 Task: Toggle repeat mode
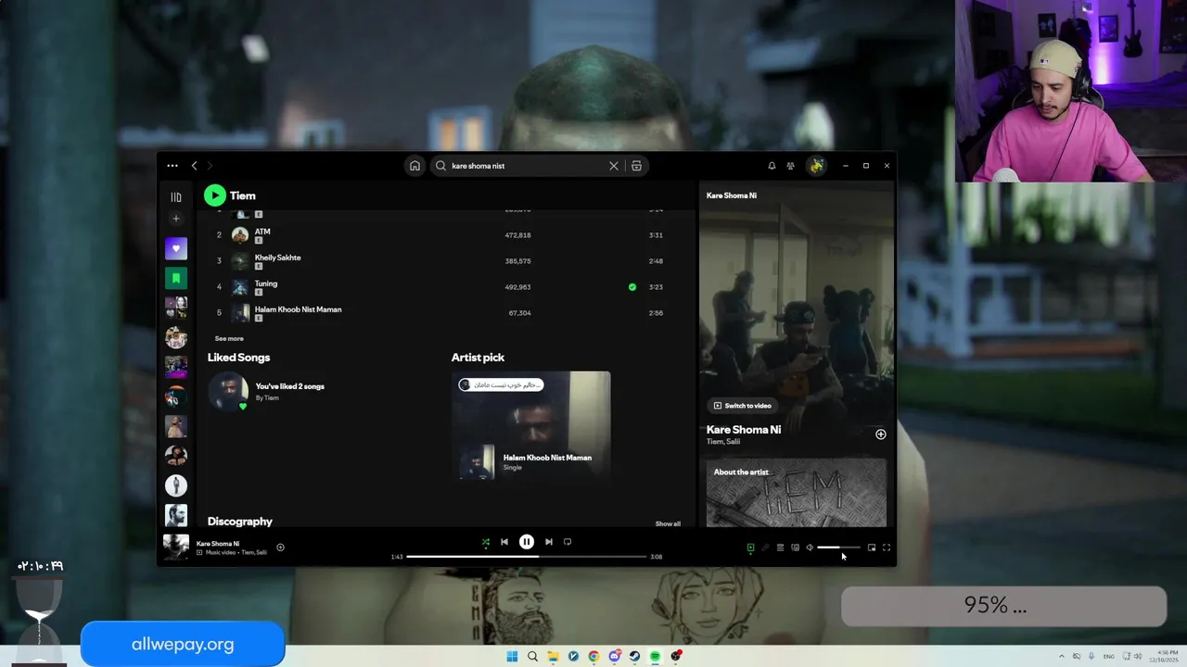(x=568, y=542)
